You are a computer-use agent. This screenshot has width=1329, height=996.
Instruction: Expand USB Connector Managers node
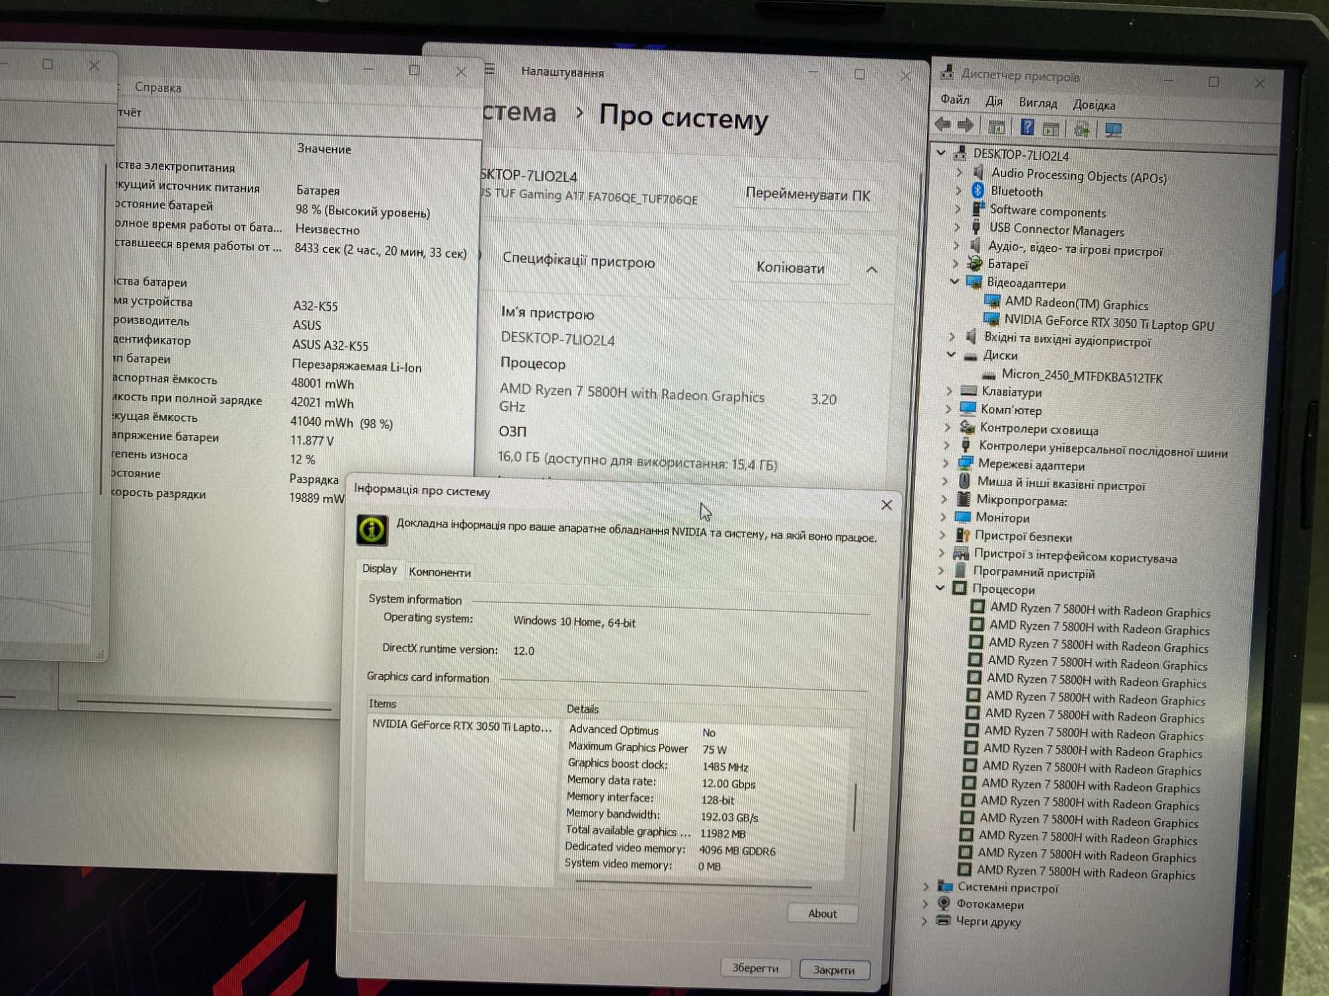[957, 227]
